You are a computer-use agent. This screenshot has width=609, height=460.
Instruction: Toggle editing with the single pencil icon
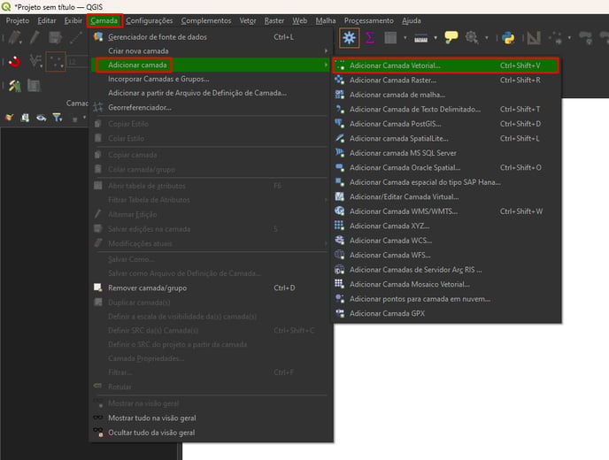point(35,38)
